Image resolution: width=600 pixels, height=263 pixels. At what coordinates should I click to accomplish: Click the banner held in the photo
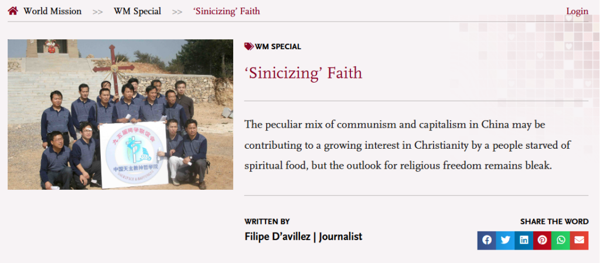(134, 155)
